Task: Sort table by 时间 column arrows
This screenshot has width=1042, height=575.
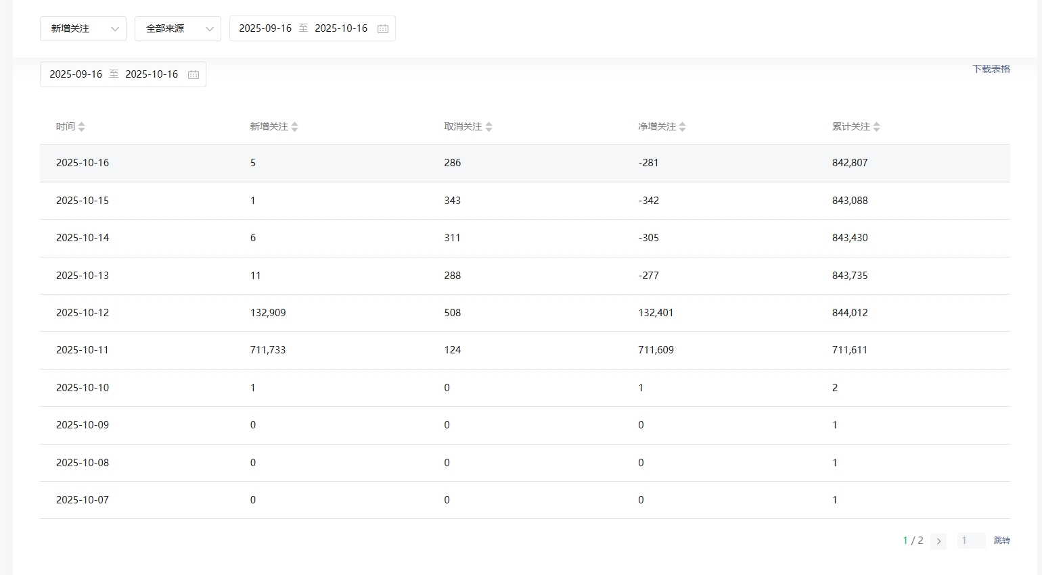Action: coord(81,127)
